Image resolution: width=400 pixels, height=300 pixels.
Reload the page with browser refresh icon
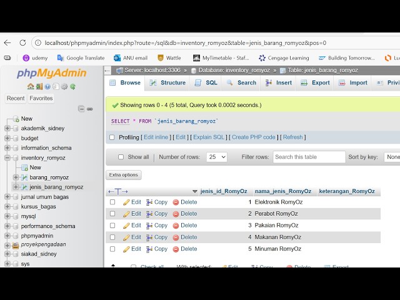click(22, 43)
